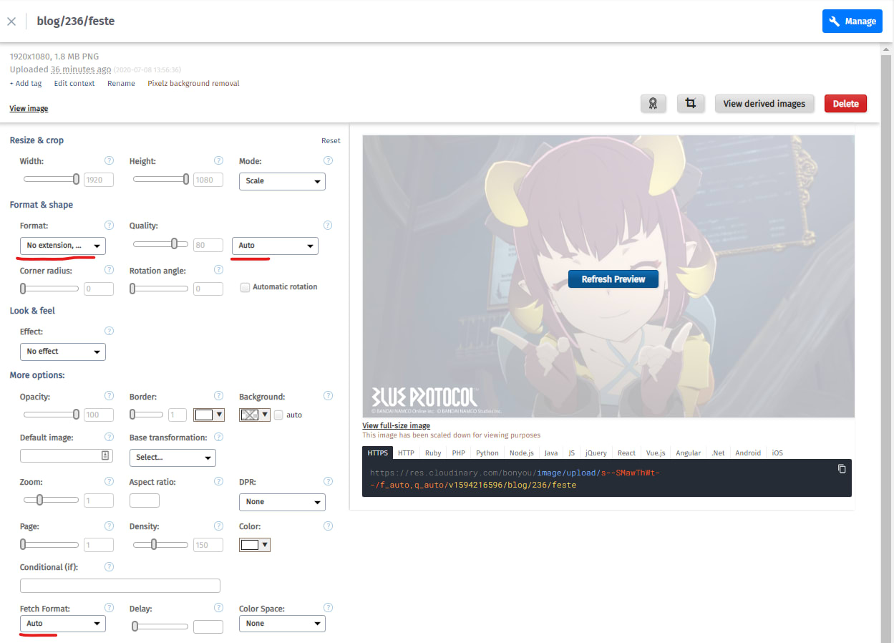This screenshot has height=643, width=894.
Task: Switch to the Python code tab
Action: coord(487,453)
